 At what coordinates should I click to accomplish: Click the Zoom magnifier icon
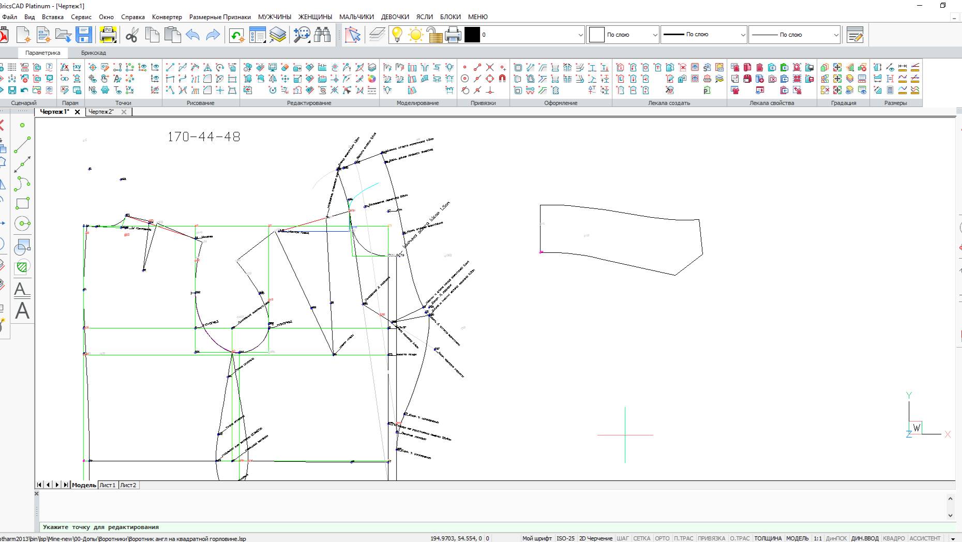[302, 35]
